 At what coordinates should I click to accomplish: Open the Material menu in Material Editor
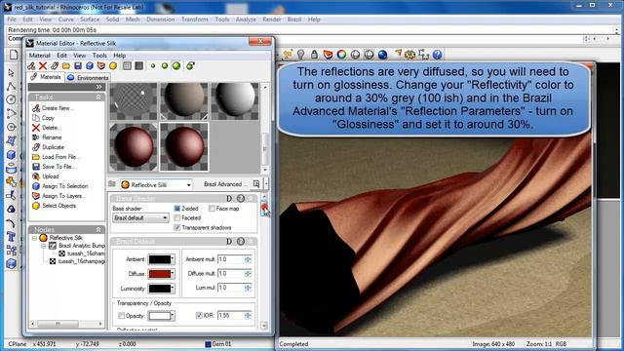point(39,56)
